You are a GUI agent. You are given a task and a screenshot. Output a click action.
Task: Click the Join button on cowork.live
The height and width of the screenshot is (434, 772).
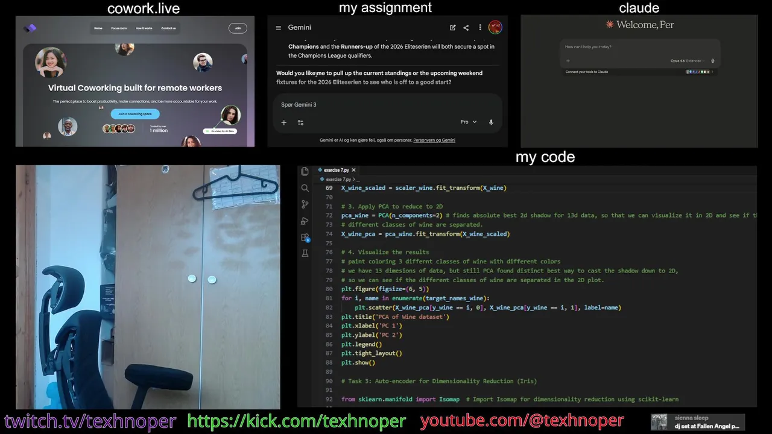[x=238, y=28]
